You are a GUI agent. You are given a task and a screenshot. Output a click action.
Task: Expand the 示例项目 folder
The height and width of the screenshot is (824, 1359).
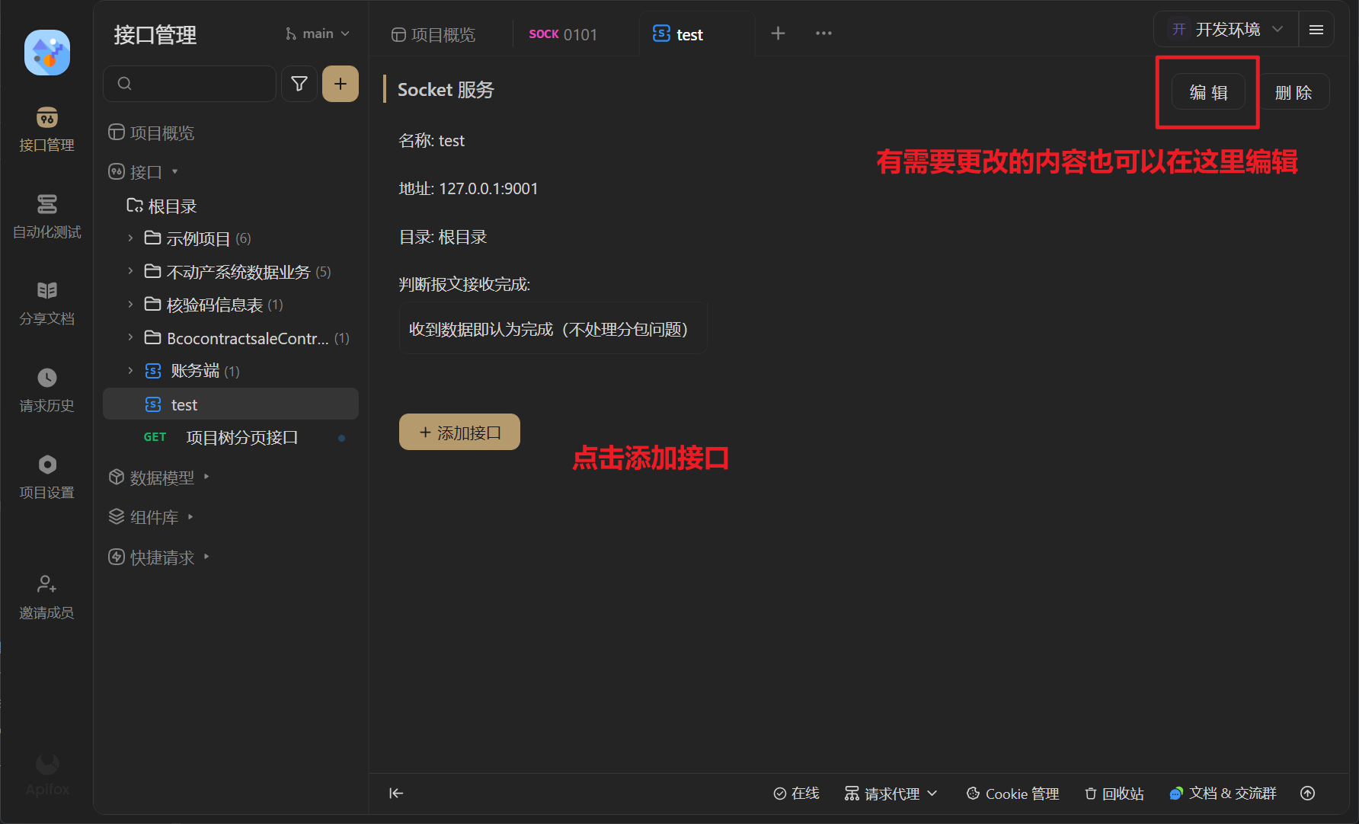pyautogui.click(x=130, y=238)
